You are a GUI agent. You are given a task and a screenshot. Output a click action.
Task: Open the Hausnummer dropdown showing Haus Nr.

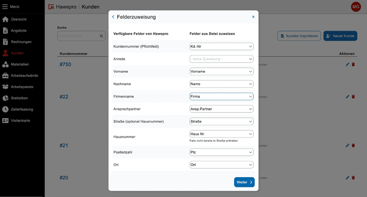[221, 134]
